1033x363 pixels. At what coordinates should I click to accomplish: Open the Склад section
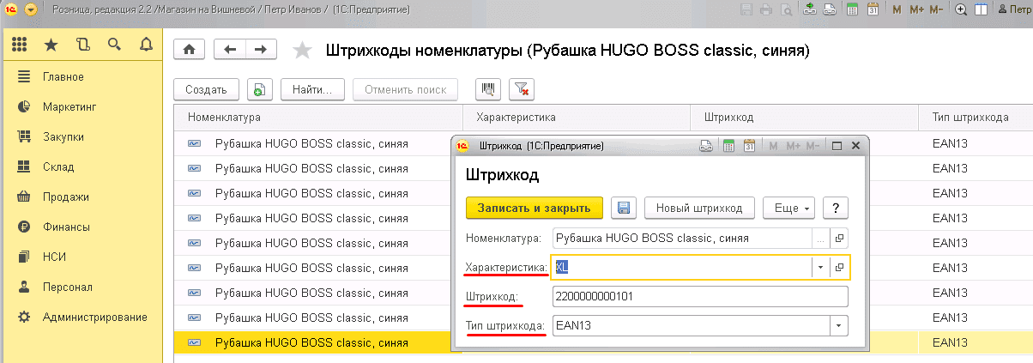(x=58, y=166)
